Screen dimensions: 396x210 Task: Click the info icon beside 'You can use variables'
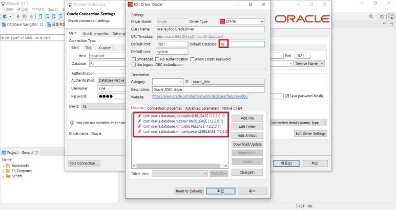click(x=72, y=123)
